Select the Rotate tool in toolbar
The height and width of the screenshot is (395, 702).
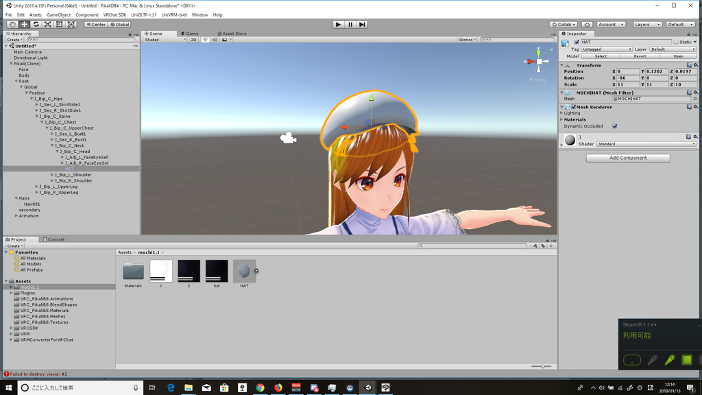pyautogui.click(x=36, y=25)
